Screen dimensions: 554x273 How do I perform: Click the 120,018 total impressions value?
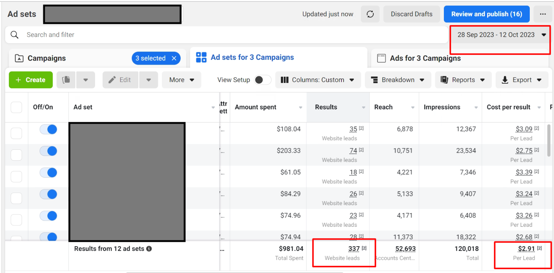[x=467, y=249]
